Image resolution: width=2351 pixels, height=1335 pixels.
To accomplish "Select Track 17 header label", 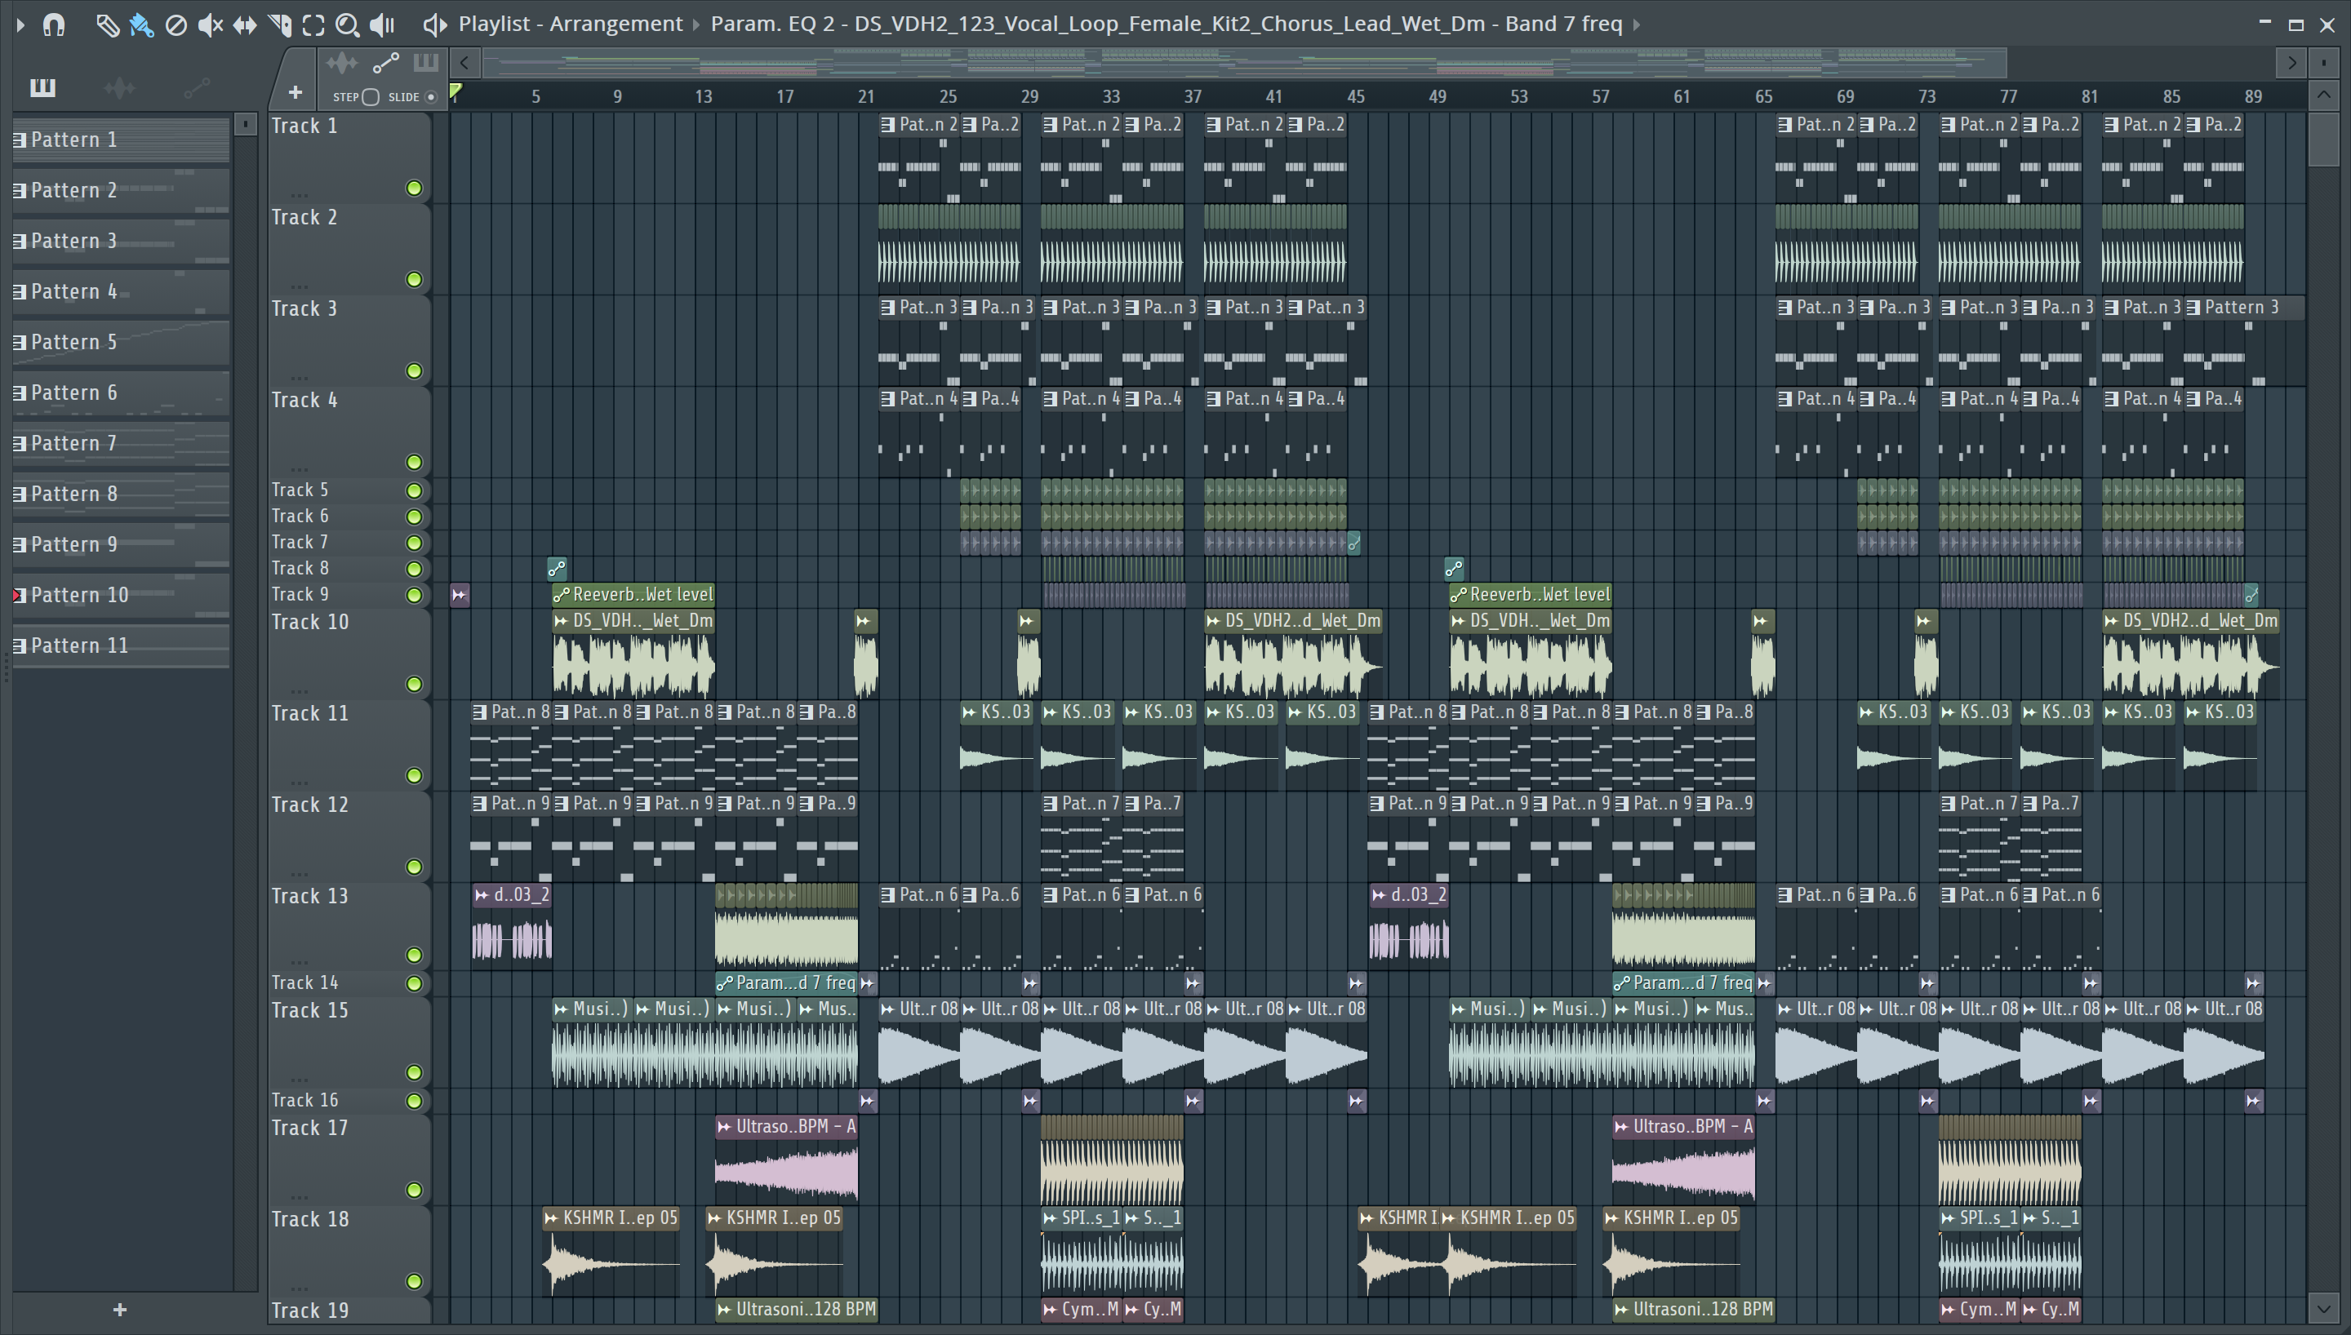I will coord(310,1128).
